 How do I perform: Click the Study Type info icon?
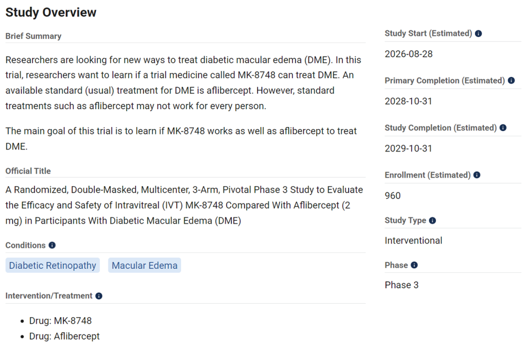432,220
